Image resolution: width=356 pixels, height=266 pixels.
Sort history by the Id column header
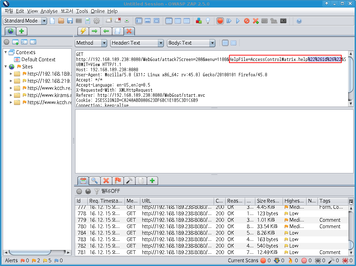click(x=81, y=201)
